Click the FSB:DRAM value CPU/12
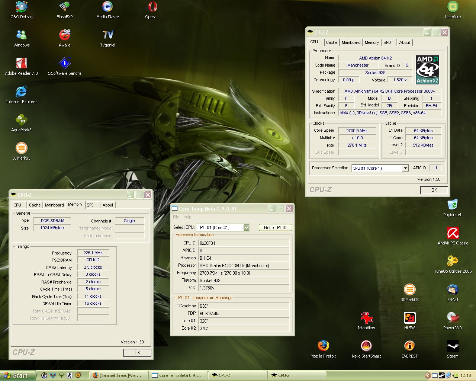The image size is (476, 381). click(93, 260)
